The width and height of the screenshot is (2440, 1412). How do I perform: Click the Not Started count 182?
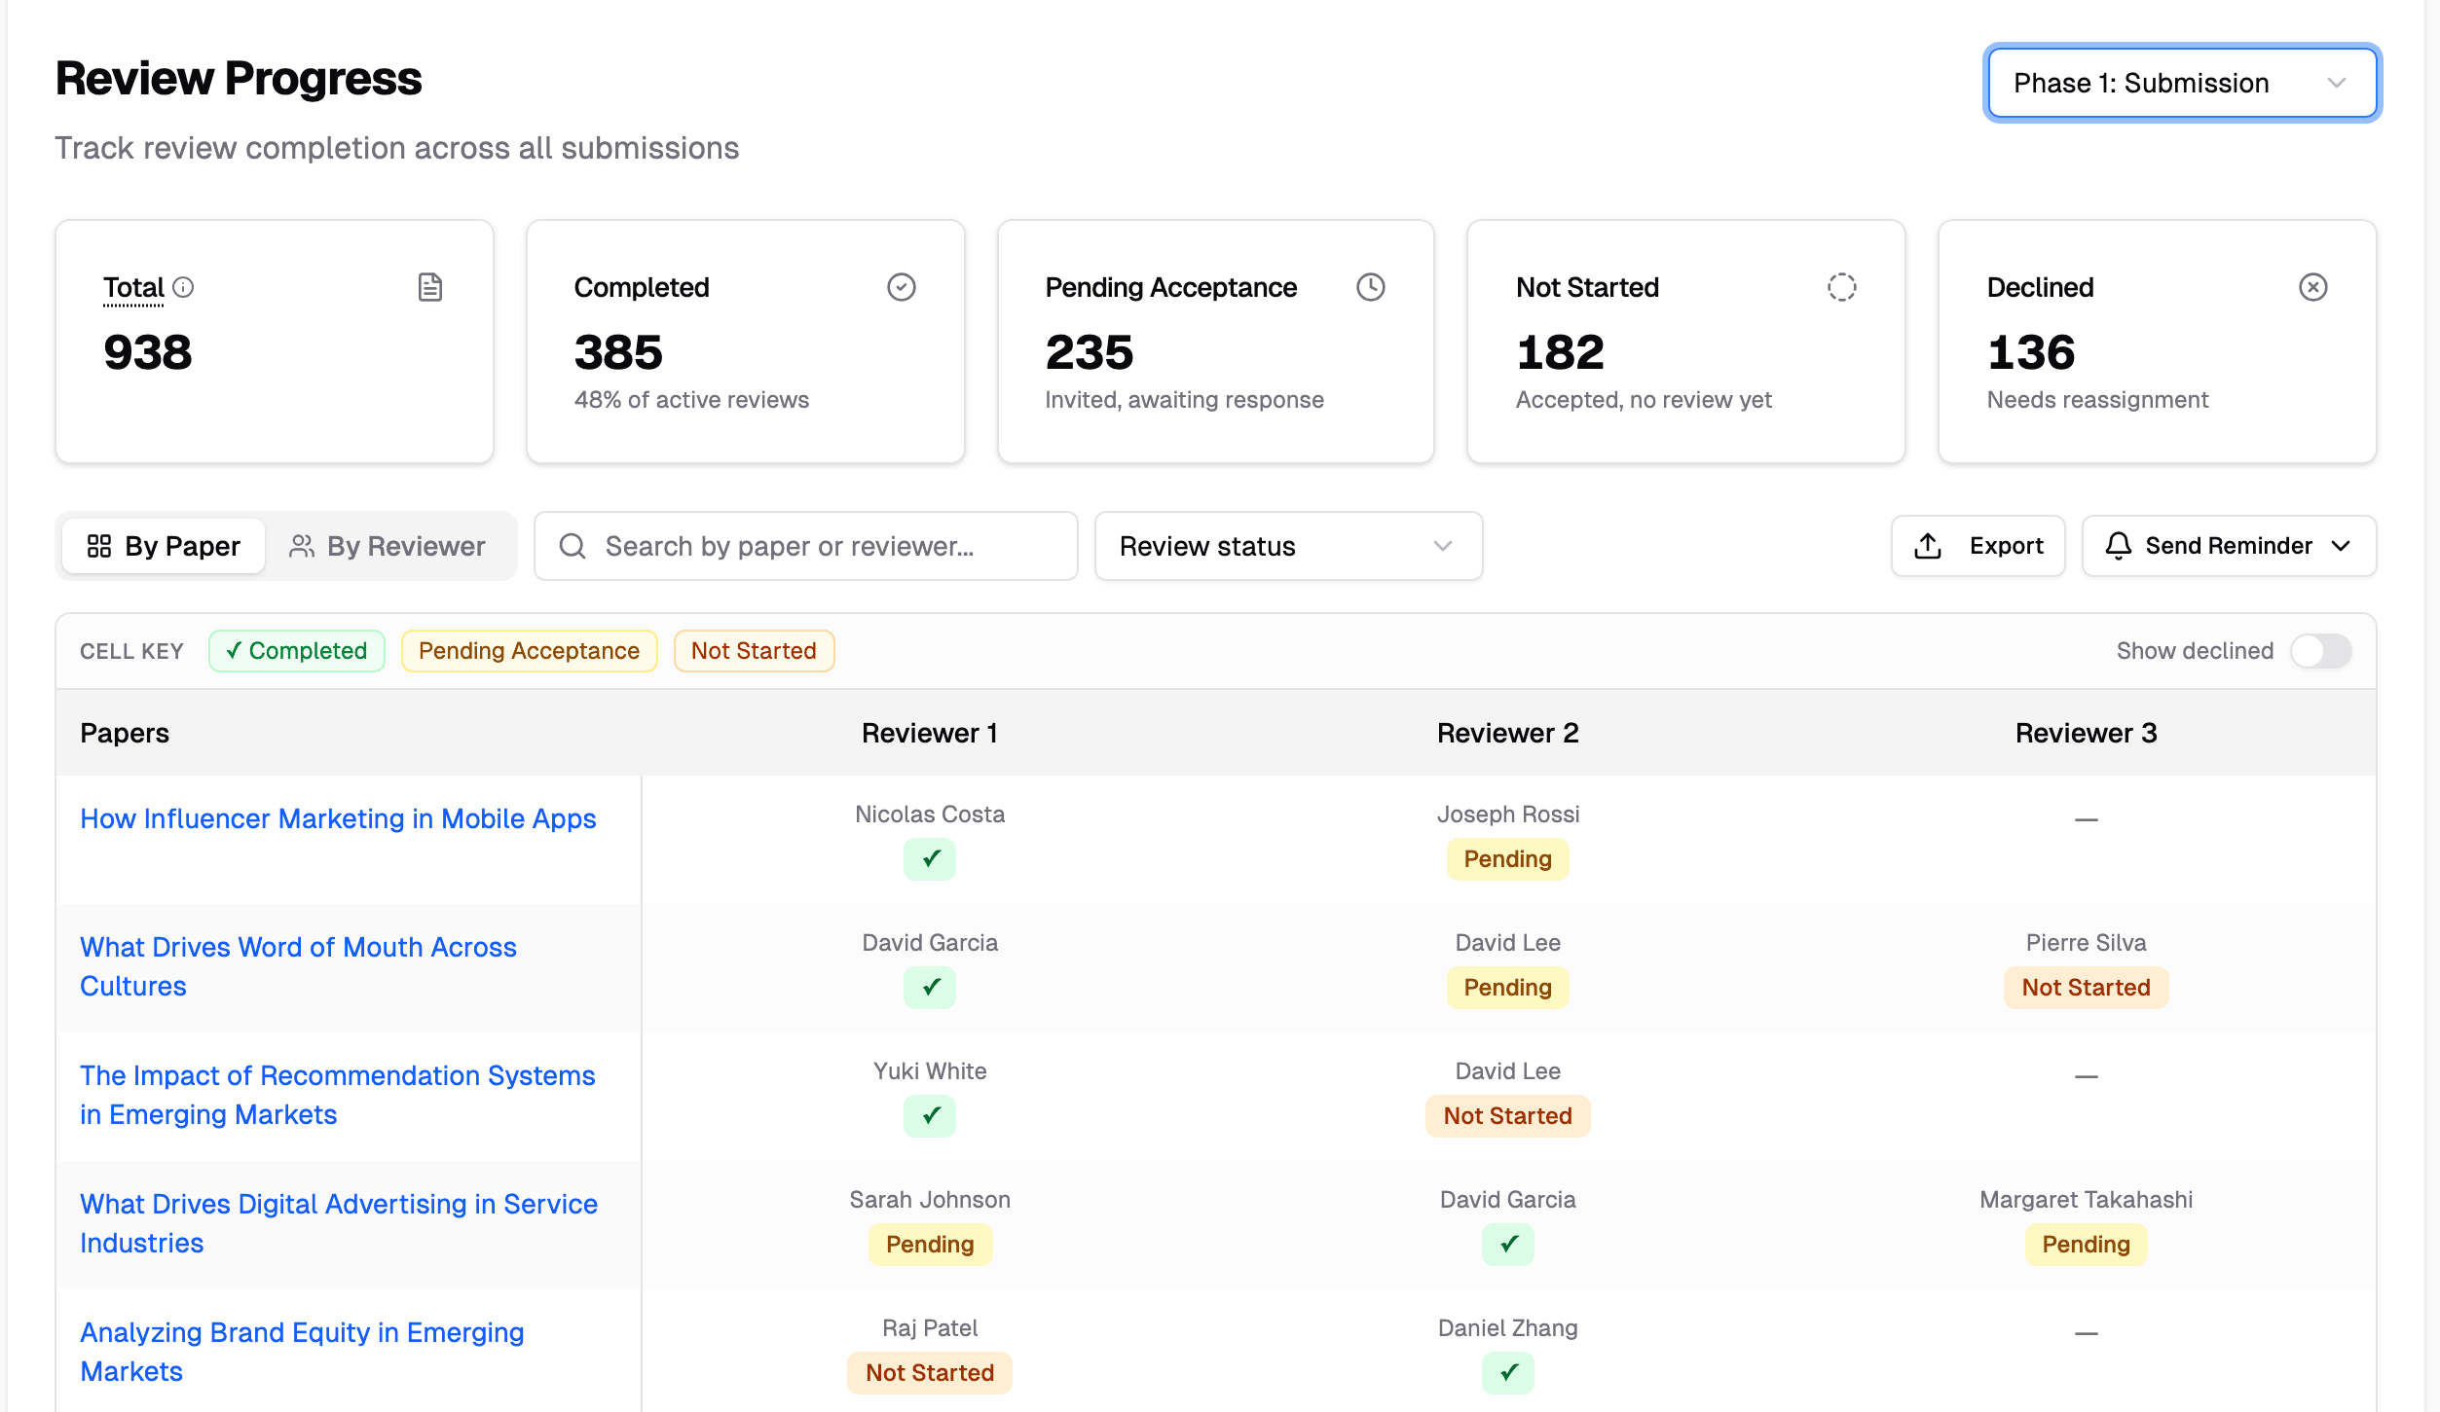click(1560, 352)
